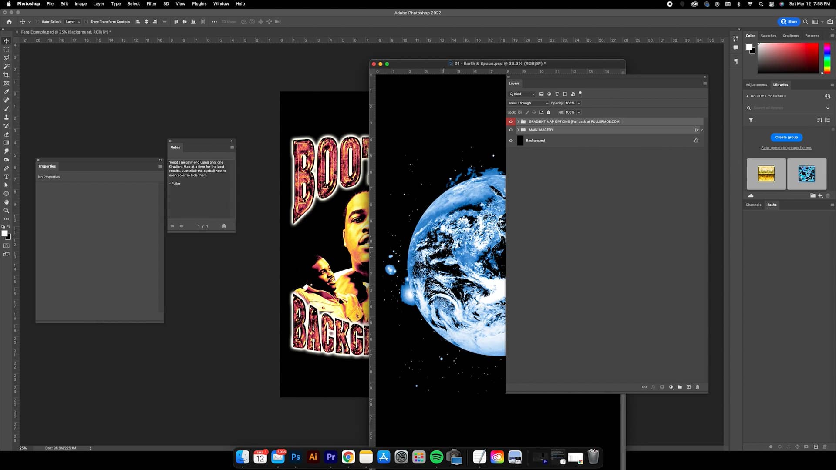Select the Zoom tool
This screenshot has width=836, height=470.
(7, 211)
